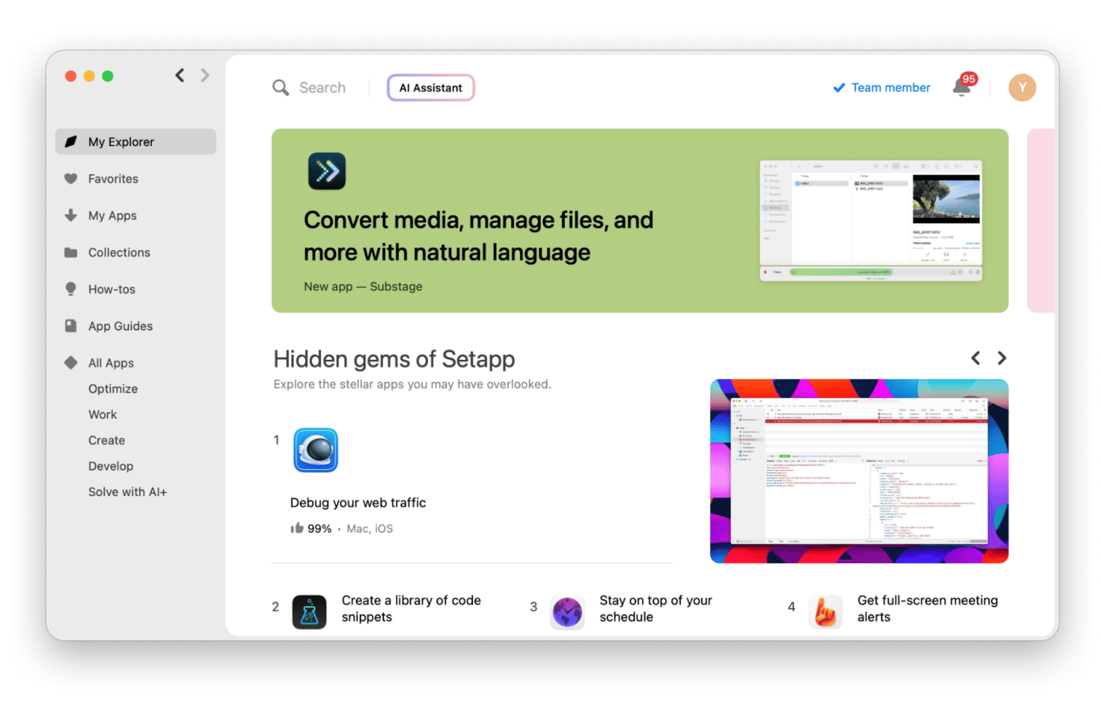Viewport: 1101px width, 707px height.
Task: Select Favorites in the sidebar
Action: pos(113,179)
